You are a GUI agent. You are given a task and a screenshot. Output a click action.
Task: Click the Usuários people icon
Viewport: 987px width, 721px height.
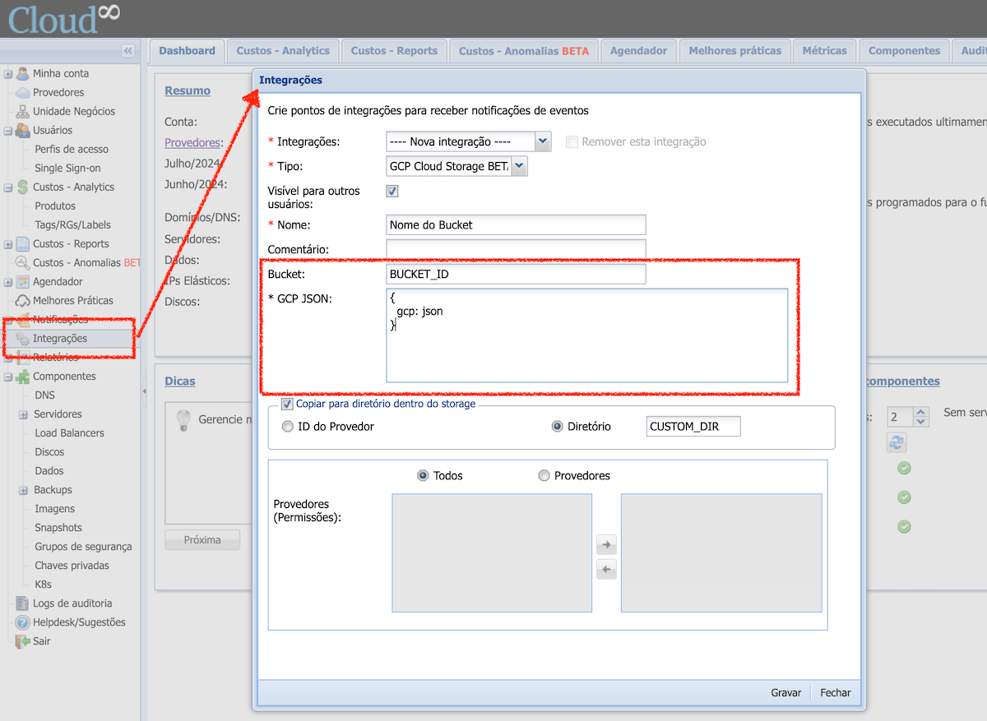click(x=23, y=130)
